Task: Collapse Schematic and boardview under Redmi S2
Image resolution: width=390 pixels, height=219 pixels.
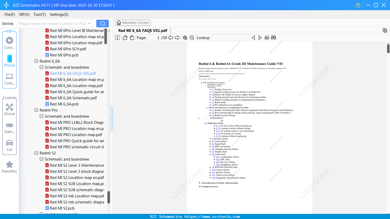Action: tap(41, 159)
